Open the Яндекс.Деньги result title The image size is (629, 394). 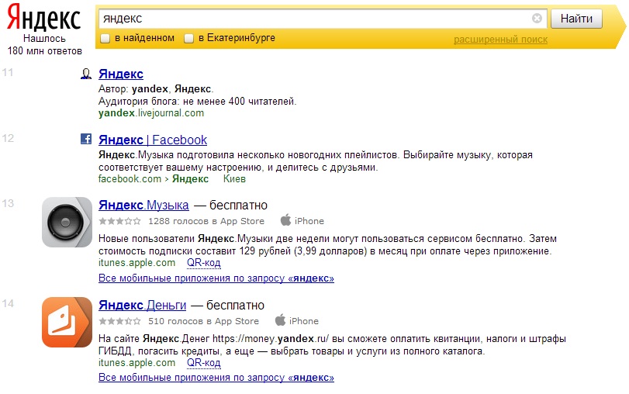[x=143, y=306]
